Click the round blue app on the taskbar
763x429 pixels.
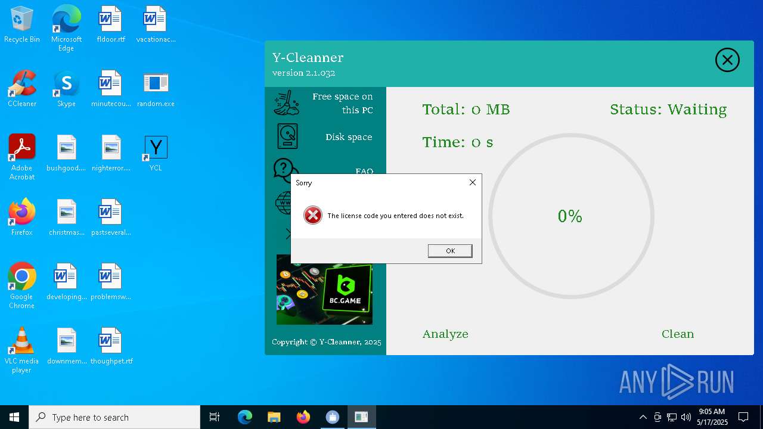click(x=332, y=417)
